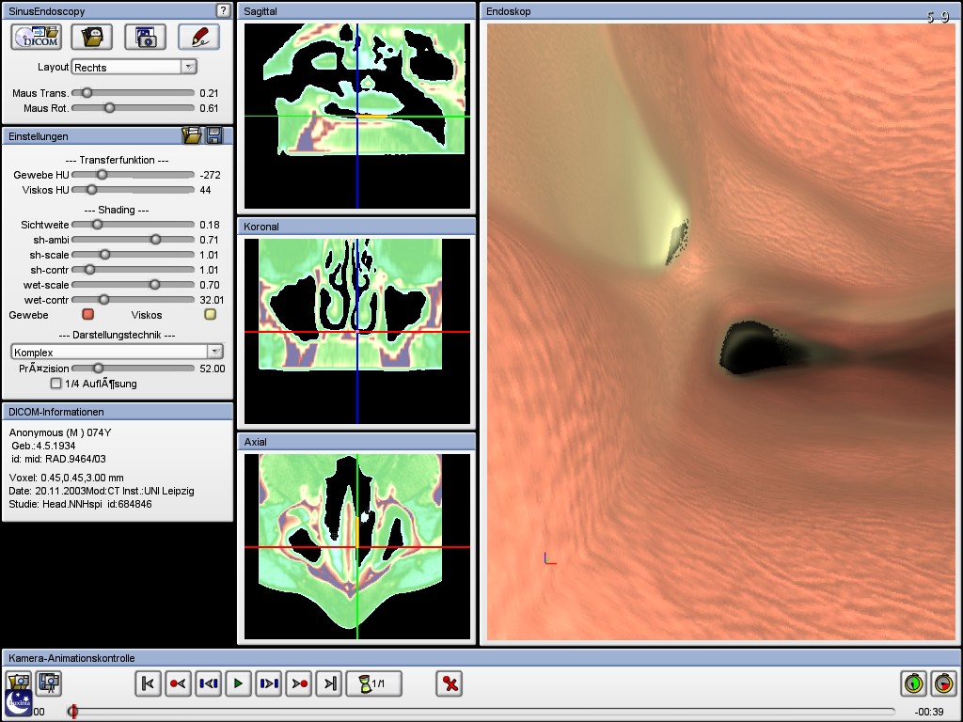Image resolution: width=963 pixels, height=722 pixels.
Task: Jump to the first animation keyframe
Action: click(x=148, y=683)
